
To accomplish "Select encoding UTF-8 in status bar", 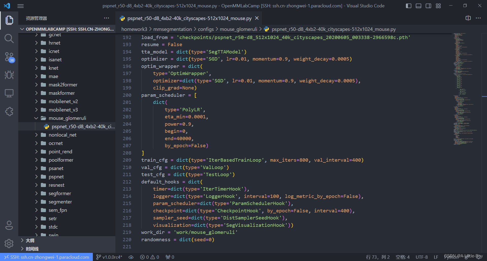I will click(422, 257).
